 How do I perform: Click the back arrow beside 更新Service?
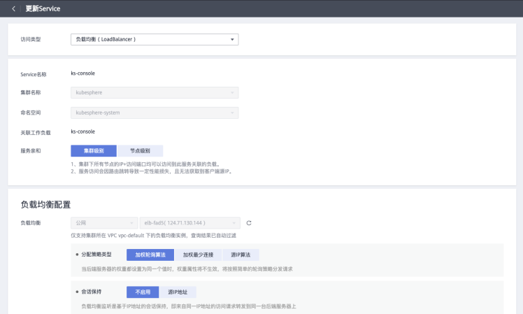point(13,8)
